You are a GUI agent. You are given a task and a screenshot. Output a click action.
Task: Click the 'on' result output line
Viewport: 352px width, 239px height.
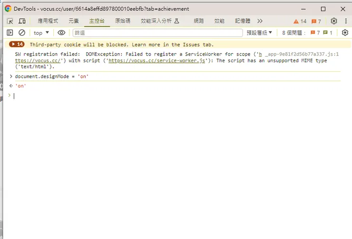(20, 86)
